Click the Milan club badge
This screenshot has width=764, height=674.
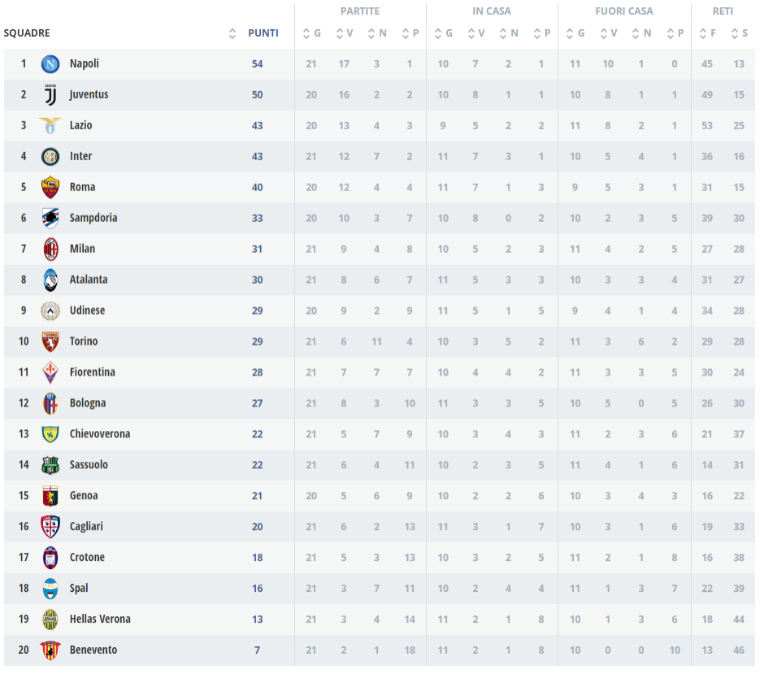click(50, 249)
